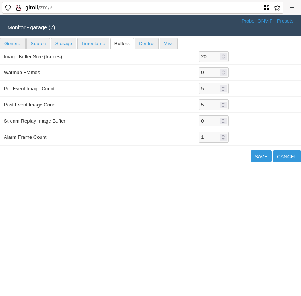Image resolution: width=301 pixels, height=296 pixels.
Task: Switch to the Misc tab
Action: (169, 43)
